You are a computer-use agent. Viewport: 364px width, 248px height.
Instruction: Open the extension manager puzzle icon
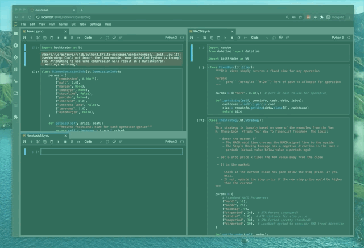click(15, 118)
